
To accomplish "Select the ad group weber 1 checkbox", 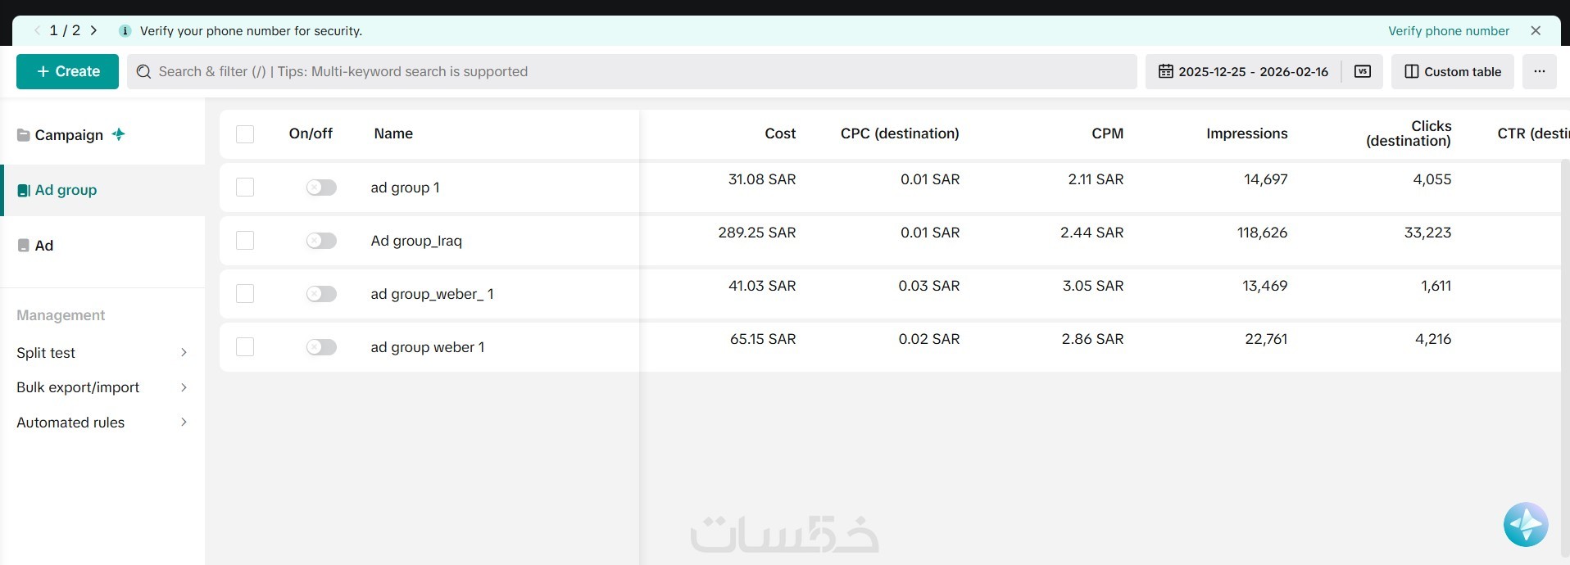I will (x=245, y=347).
